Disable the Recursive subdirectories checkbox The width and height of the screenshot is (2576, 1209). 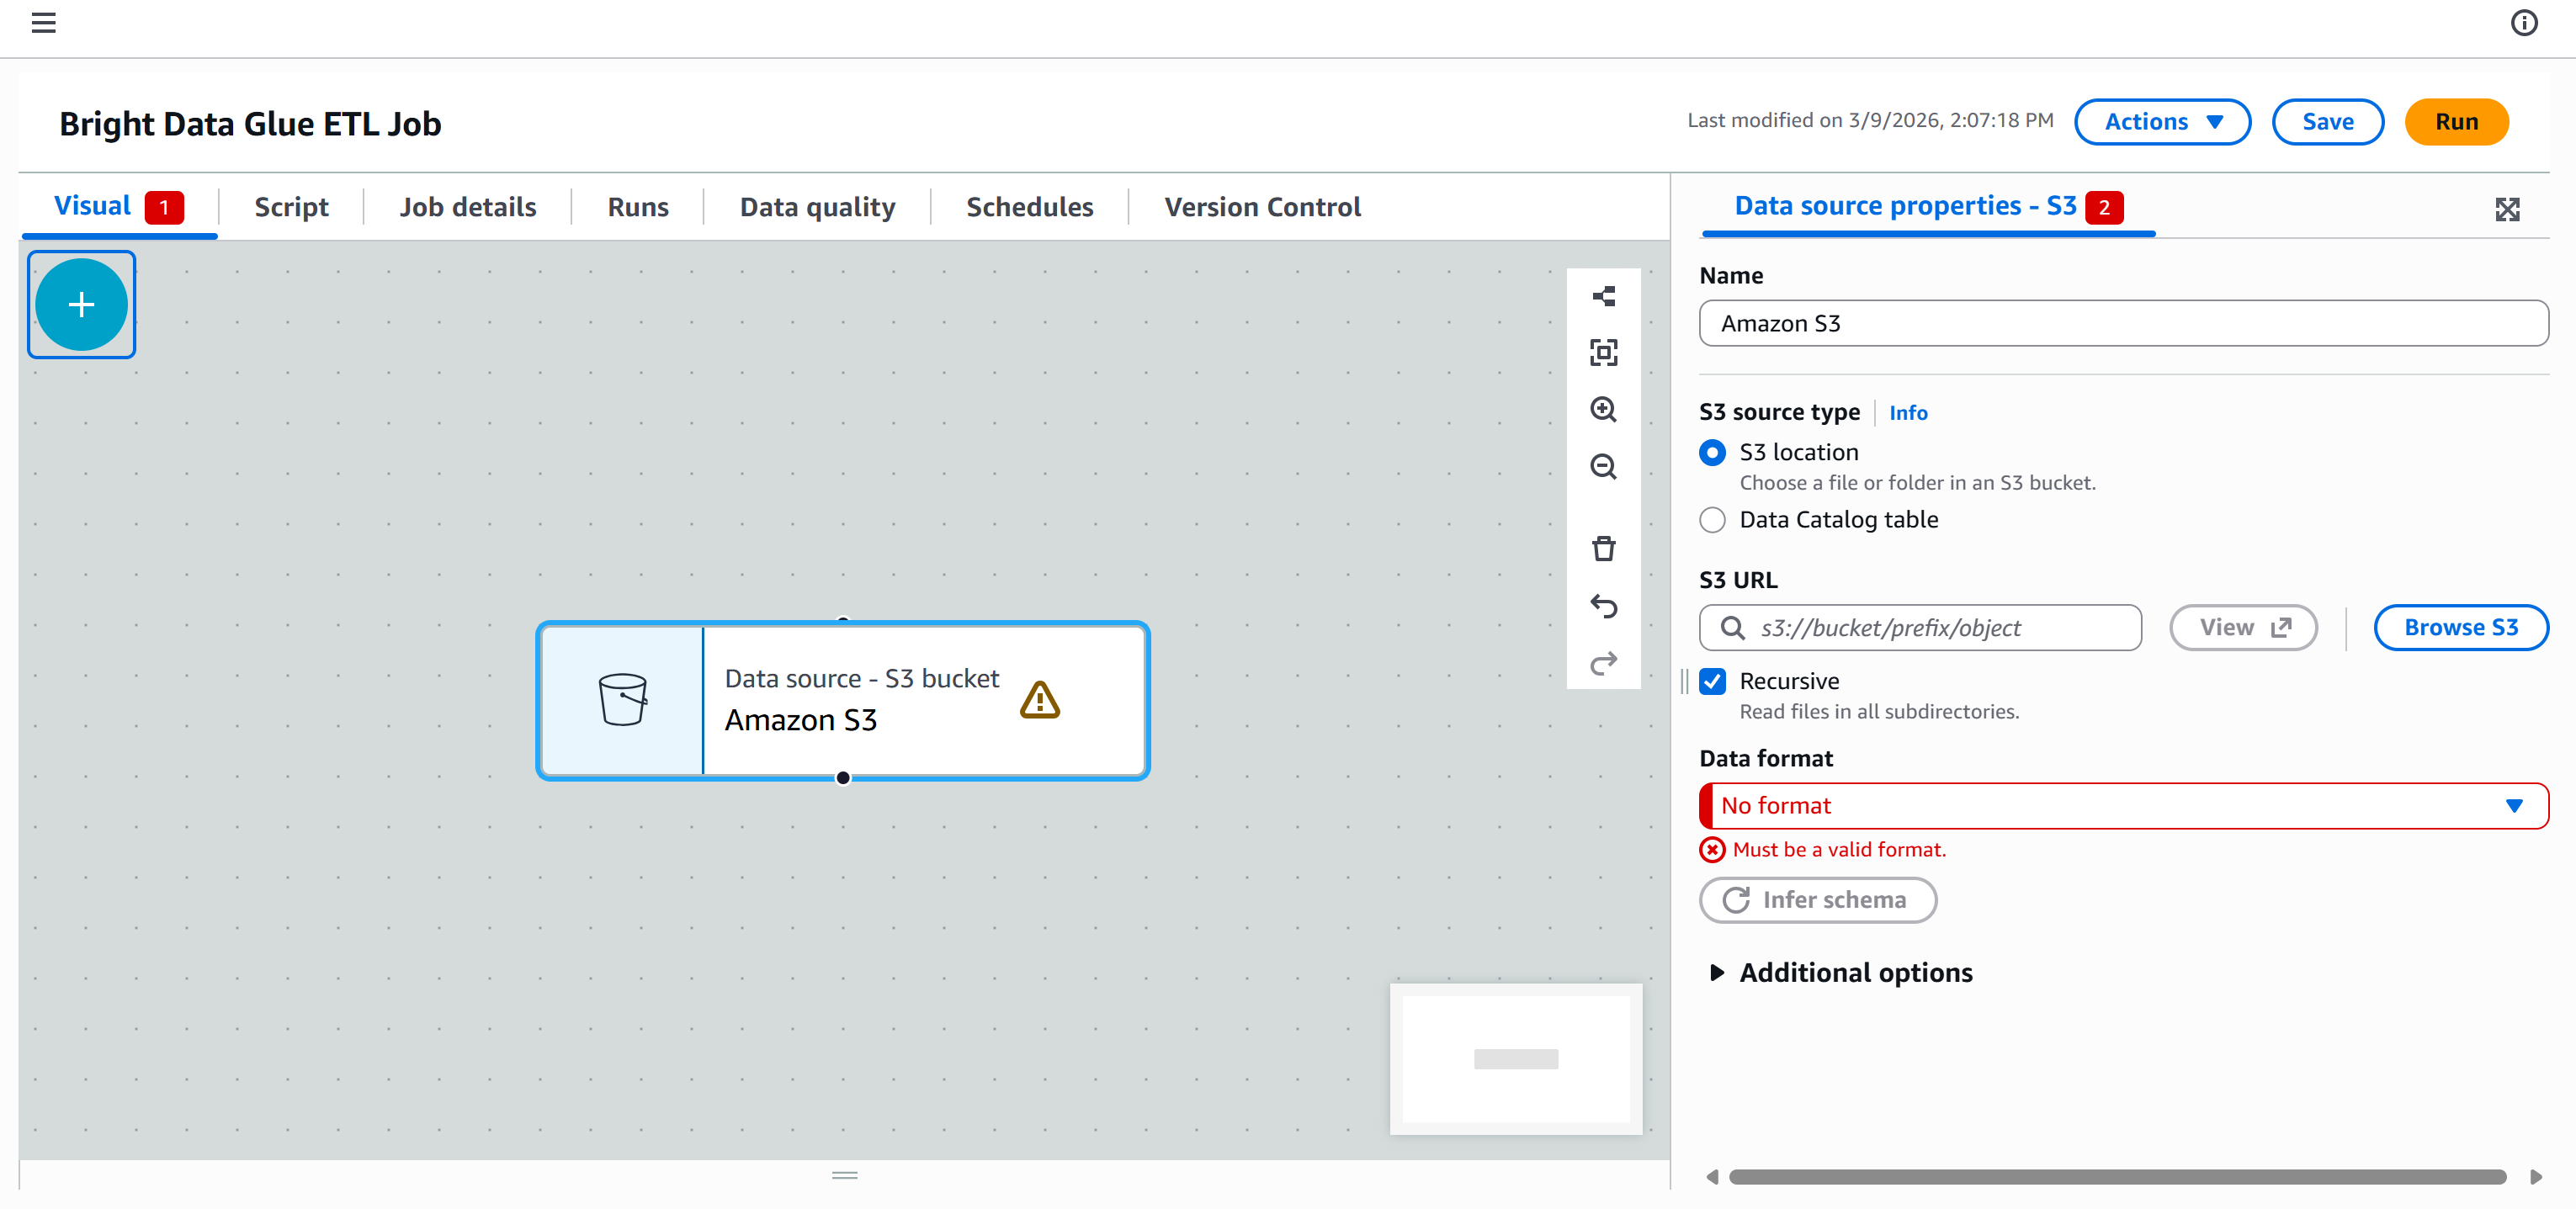[1713, 681]
